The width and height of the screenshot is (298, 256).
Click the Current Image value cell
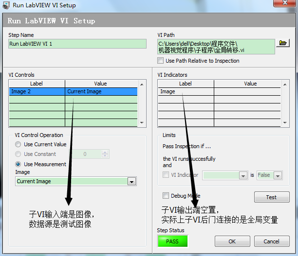(x=101, y=91)
